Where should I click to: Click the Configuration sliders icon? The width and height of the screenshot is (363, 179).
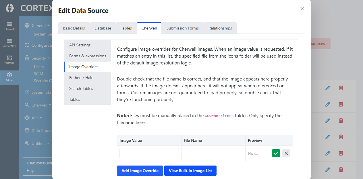tap(27, 45)
